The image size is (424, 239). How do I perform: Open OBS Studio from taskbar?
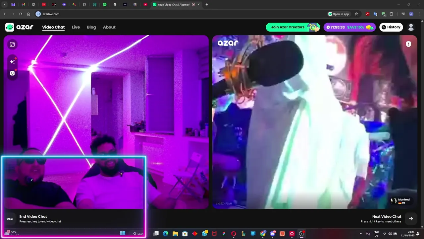coord(301,234)
